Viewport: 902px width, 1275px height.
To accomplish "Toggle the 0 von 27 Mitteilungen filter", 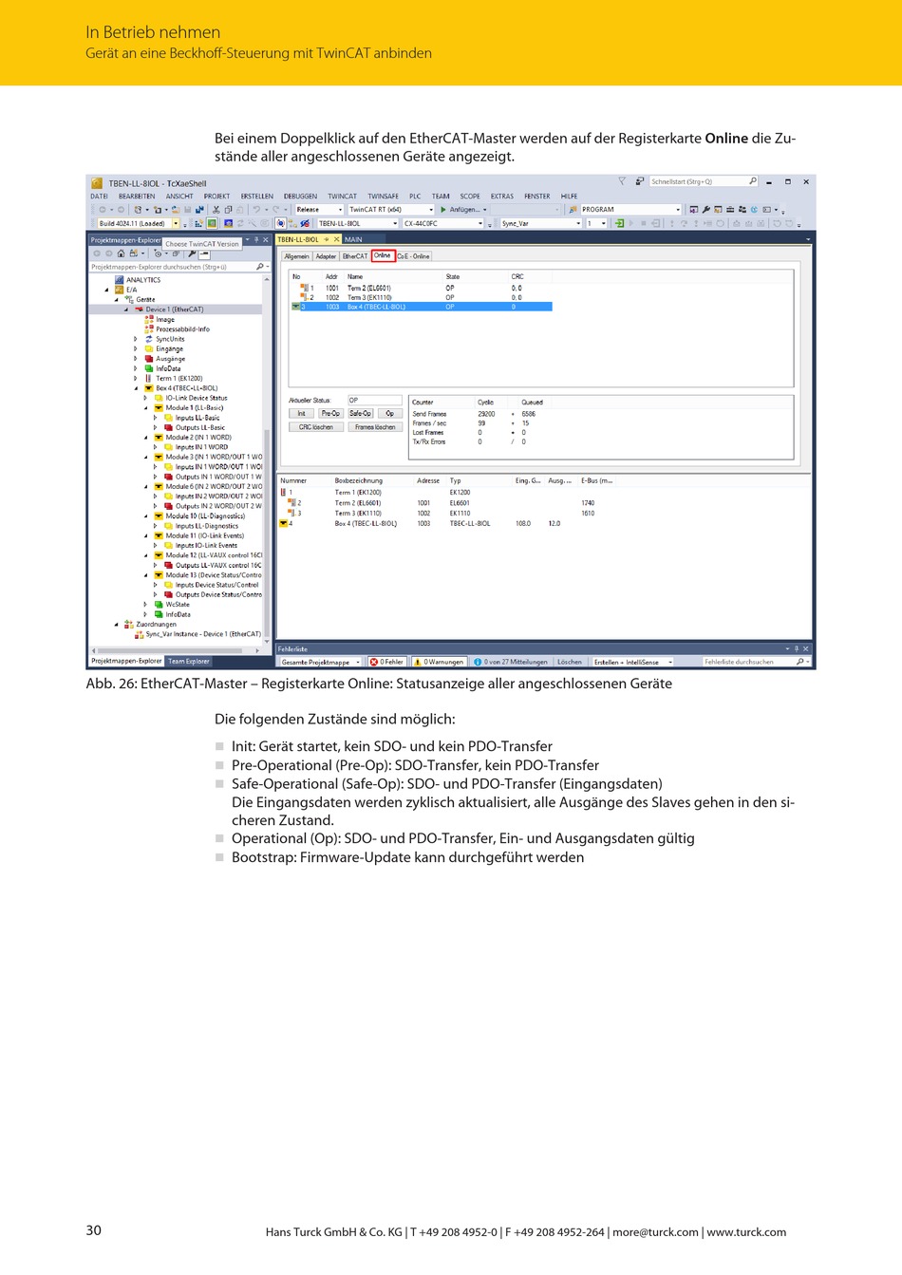I will [511, 662].
